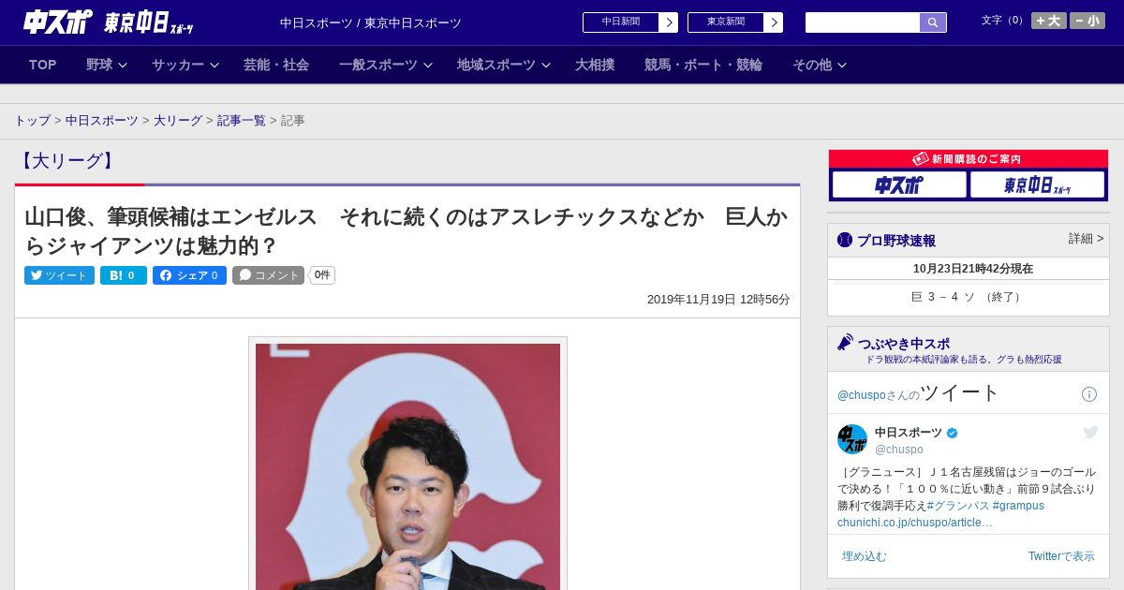Open 詳細 > link in baseball scores

pyautogui.click(x=1086, y=239)
